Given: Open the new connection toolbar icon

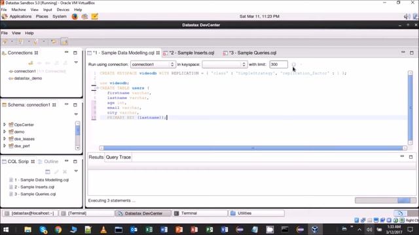Looking at the screenshot, I should point(5,42).
